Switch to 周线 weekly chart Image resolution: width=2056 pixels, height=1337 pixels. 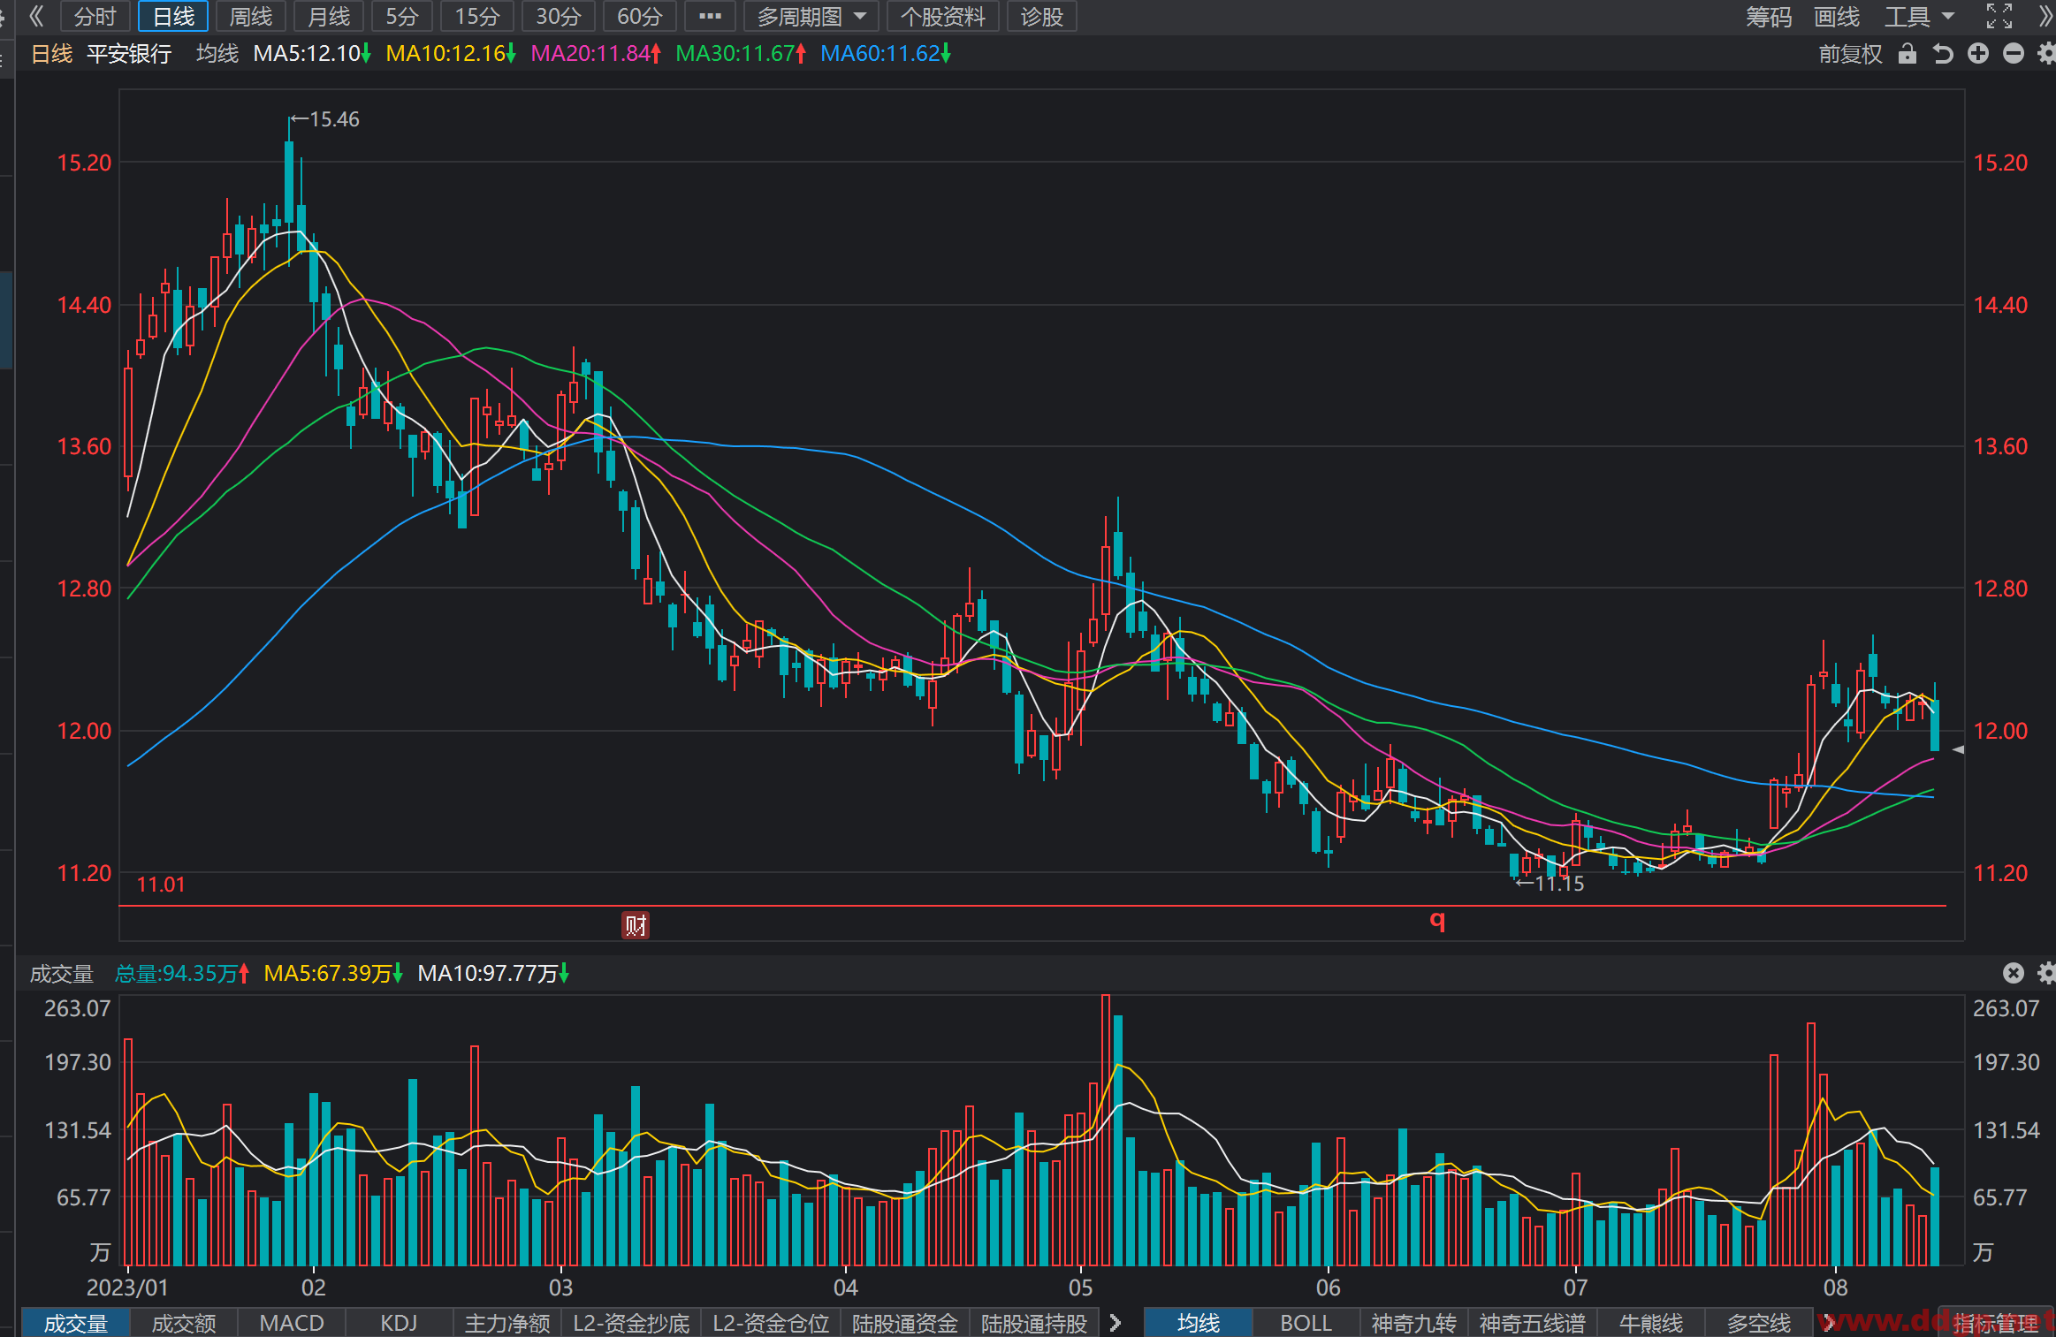(251, 16)
